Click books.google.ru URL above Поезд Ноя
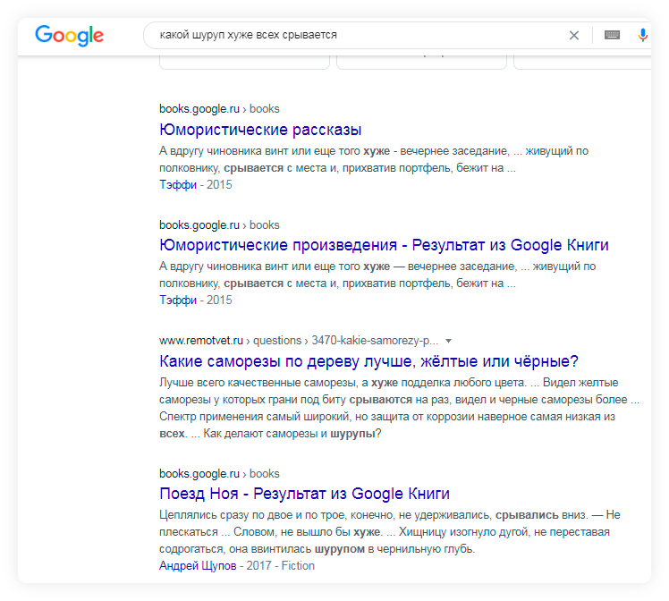 pyautogui.click(x=219, y=473)
